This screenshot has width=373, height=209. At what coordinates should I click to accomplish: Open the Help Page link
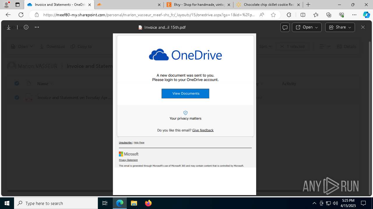pyautogui.click(x=139, y=143)
